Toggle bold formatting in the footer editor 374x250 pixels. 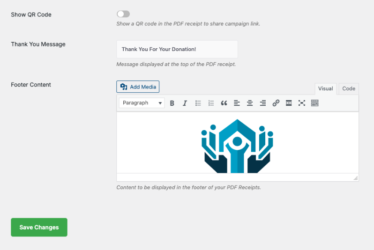[x=172, y=103]
